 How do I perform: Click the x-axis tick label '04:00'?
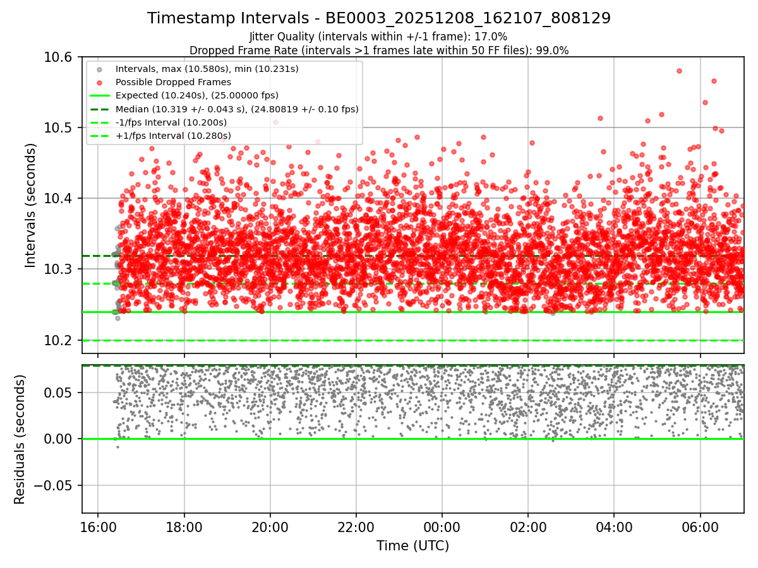coord(615,526)
